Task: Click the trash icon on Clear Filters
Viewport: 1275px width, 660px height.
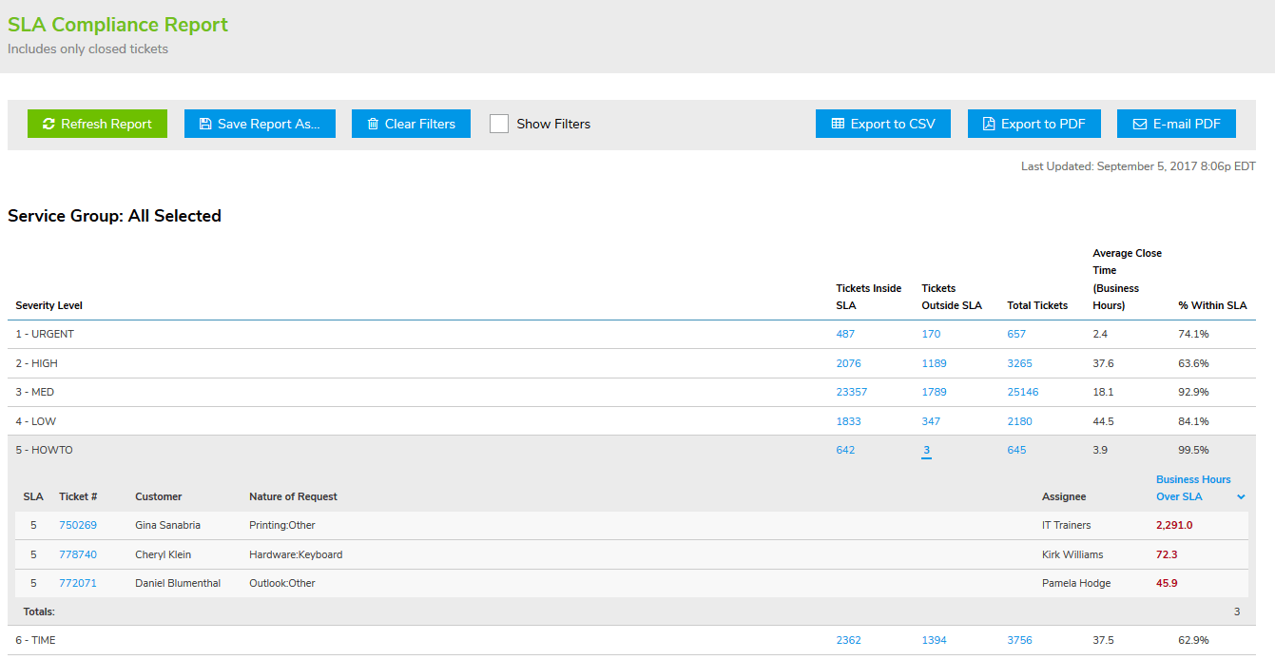Action: pyautogui.click(x=371, y=124)
